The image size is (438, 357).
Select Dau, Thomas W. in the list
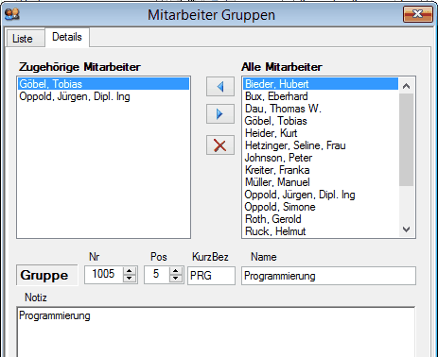click(x=321, y=109)
